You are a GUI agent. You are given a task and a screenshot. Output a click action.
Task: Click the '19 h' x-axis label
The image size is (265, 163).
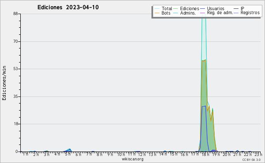pos(216,154)
